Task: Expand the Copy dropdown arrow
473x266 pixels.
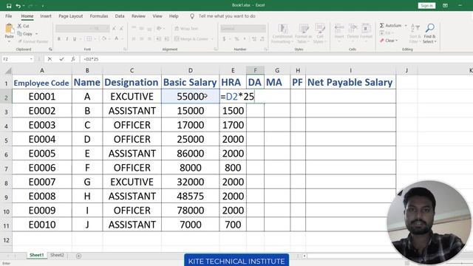Action: 36,34
